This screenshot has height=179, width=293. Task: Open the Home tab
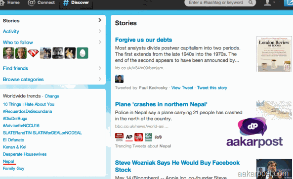[x=10, y=2]
